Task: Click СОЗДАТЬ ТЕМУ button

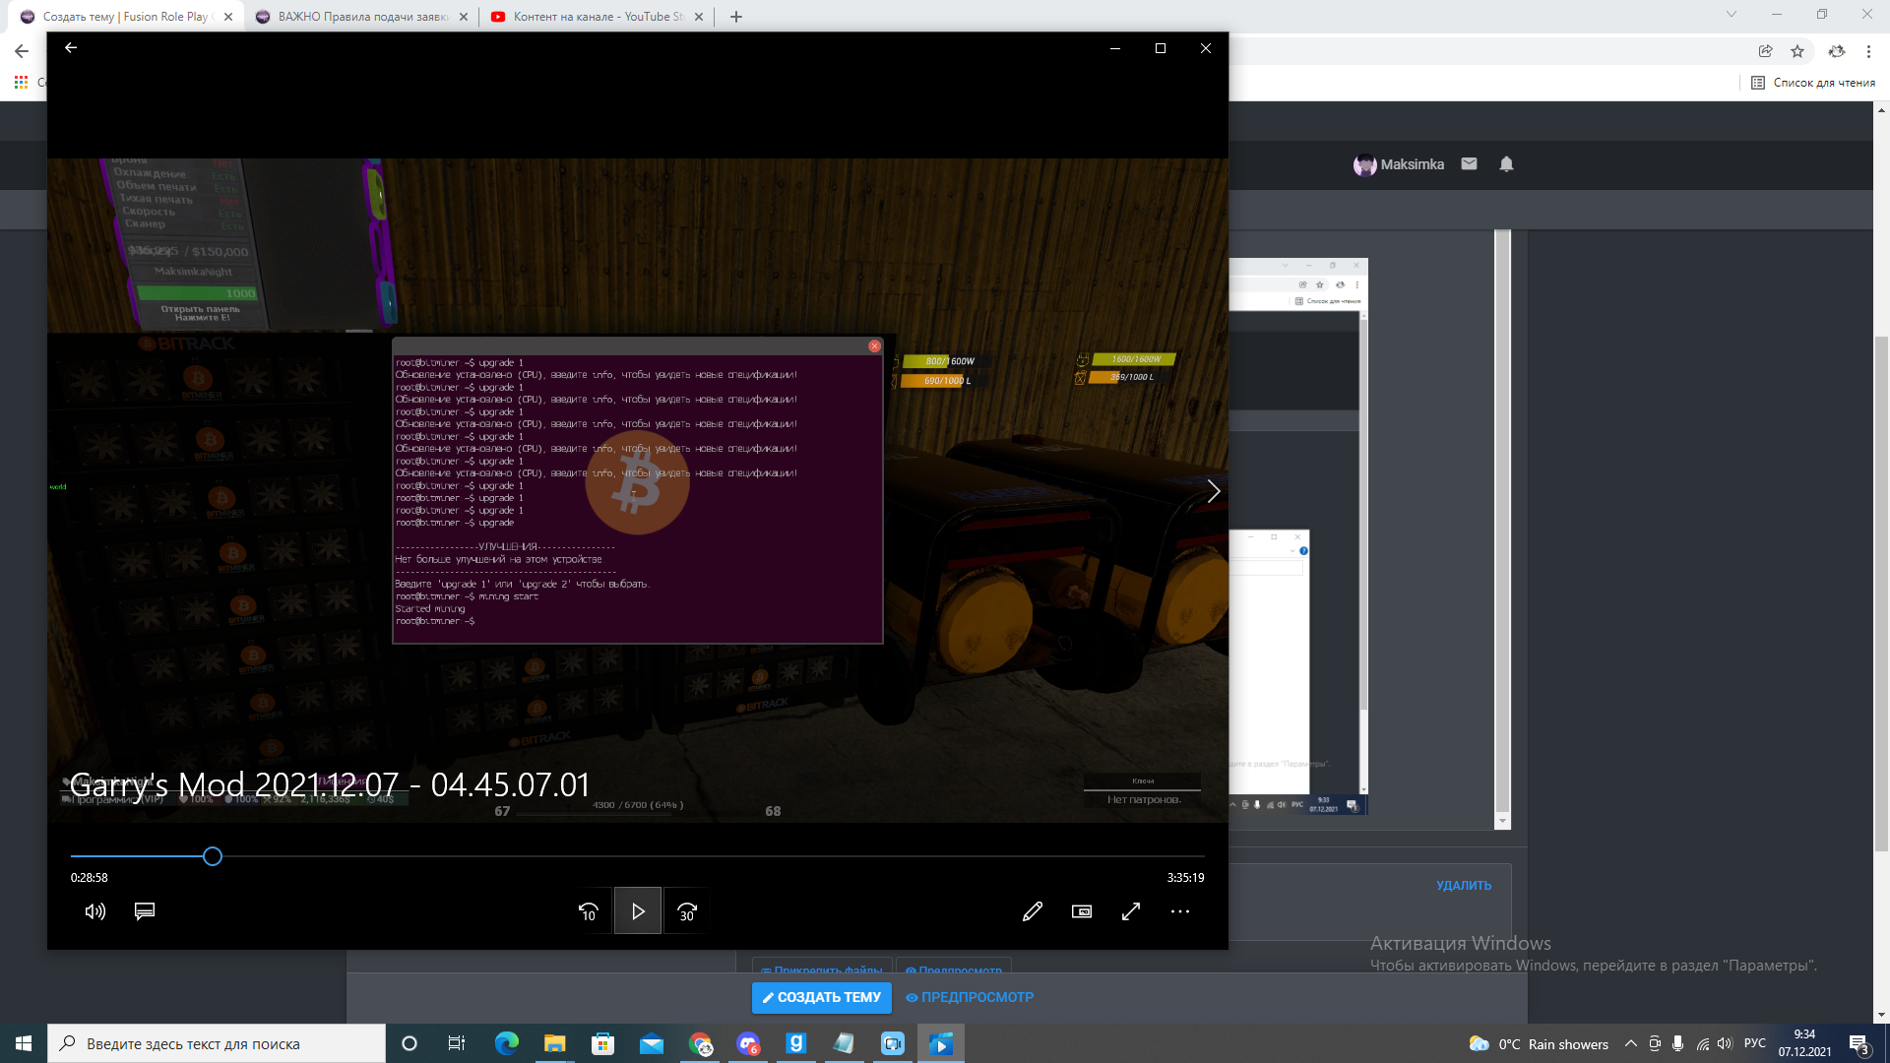Action: pos(822,997)
